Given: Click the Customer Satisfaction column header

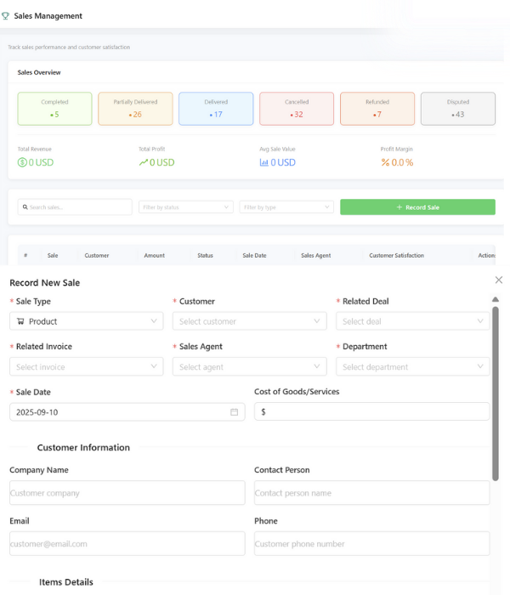Looking at the screenshot, I should tap(397, 255).
